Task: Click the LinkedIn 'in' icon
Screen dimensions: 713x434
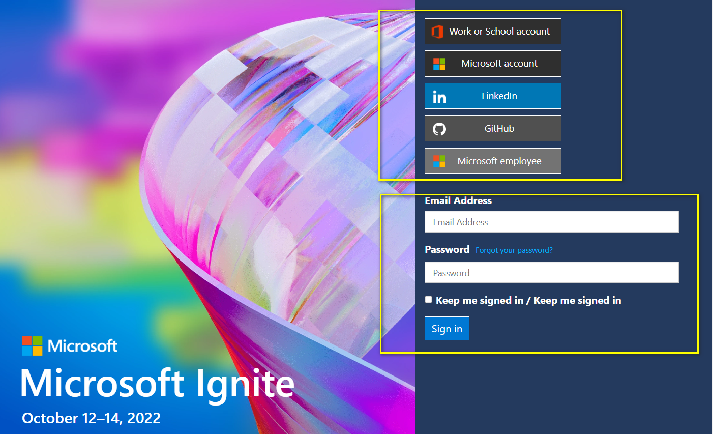Action: pyautogui.click(x=438, y=96)
